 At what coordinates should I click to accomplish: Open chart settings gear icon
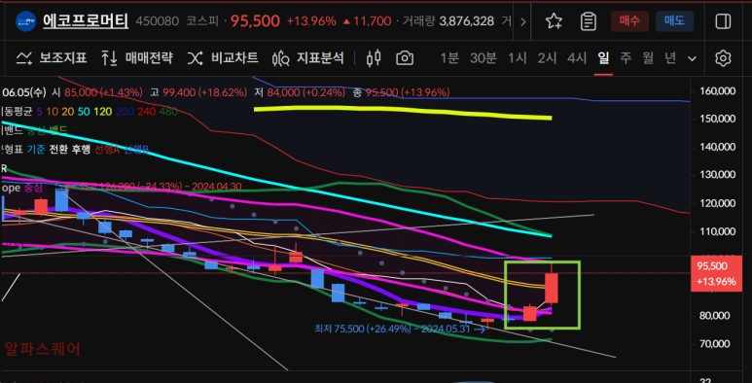[x=723, y=58]
